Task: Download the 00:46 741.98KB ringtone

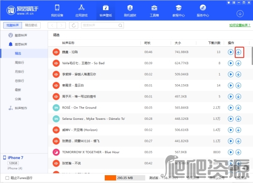Action: pyautogui.click(x=238, y=52)
